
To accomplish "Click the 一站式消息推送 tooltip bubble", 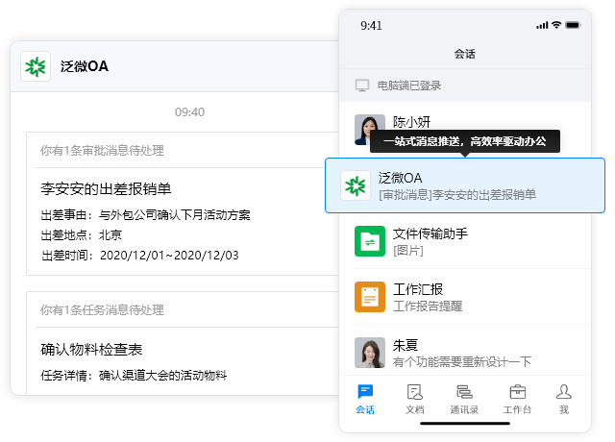I will click(x=464, y=141).
